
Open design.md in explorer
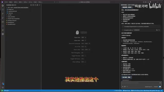pyautogui.click(x=11, y=9)
